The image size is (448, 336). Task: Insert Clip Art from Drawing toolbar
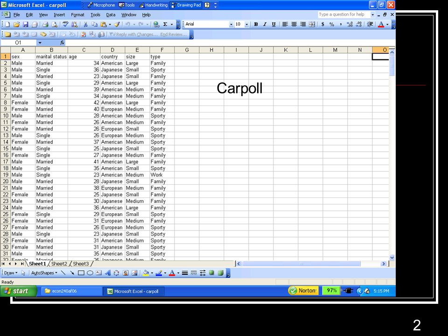[x=126, y=273]
